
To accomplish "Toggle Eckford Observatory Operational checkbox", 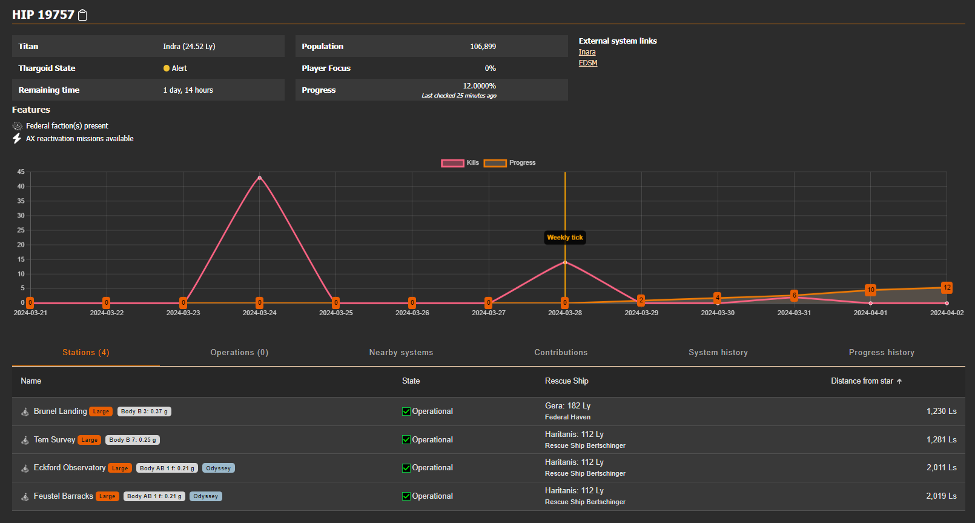I will point(406,468).
